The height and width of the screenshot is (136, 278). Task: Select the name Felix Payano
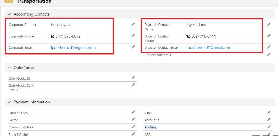61,25
